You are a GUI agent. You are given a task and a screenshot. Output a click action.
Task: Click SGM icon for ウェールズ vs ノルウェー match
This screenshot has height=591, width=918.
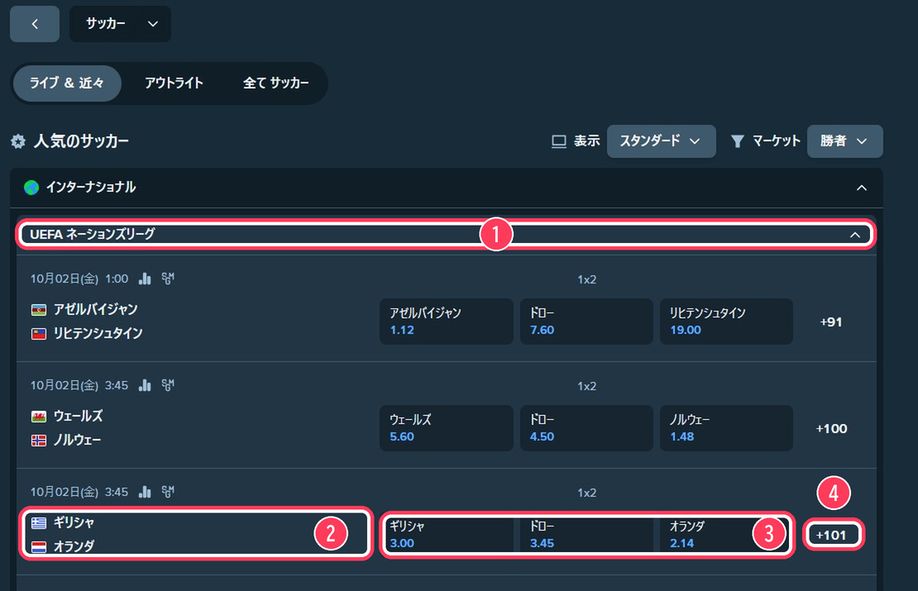(167, 385)
